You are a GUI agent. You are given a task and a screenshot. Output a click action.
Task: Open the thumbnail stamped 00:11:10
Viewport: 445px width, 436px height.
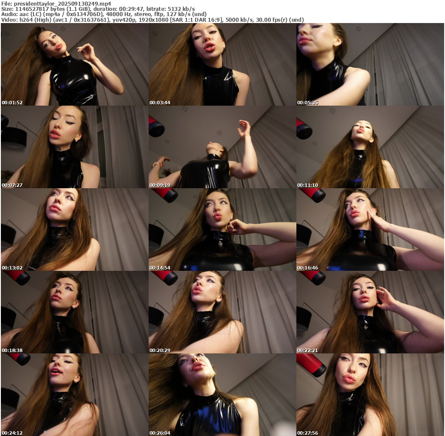pos(370,147)
